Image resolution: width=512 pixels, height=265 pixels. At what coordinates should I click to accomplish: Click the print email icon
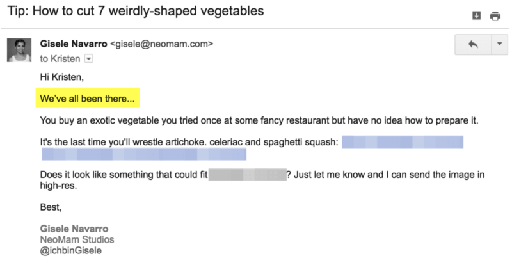coord(494,16)
